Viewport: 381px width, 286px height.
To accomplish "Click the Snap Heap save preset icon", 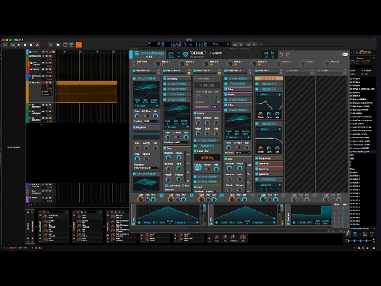I will [x=266, y=54].
